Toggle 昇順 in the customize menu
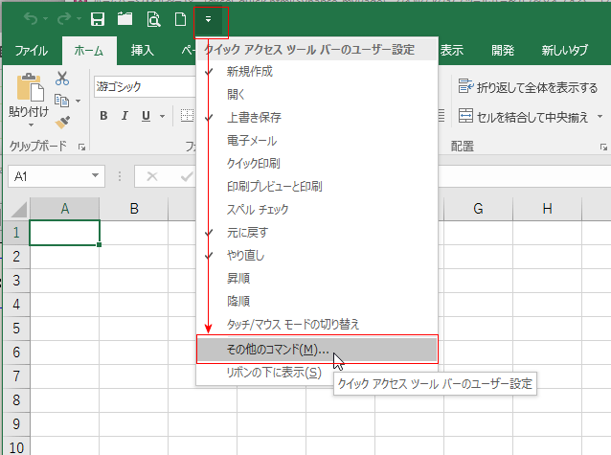Screen dimensions: 611x455 coord(317,279)
